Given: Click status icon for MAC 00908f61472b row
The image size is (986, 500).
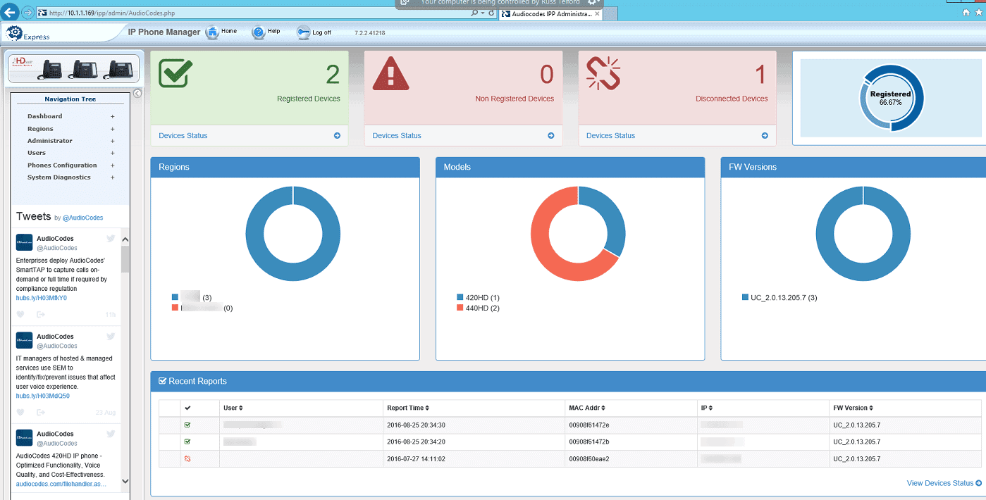Looking at the screenshot, I should [187, 442].
